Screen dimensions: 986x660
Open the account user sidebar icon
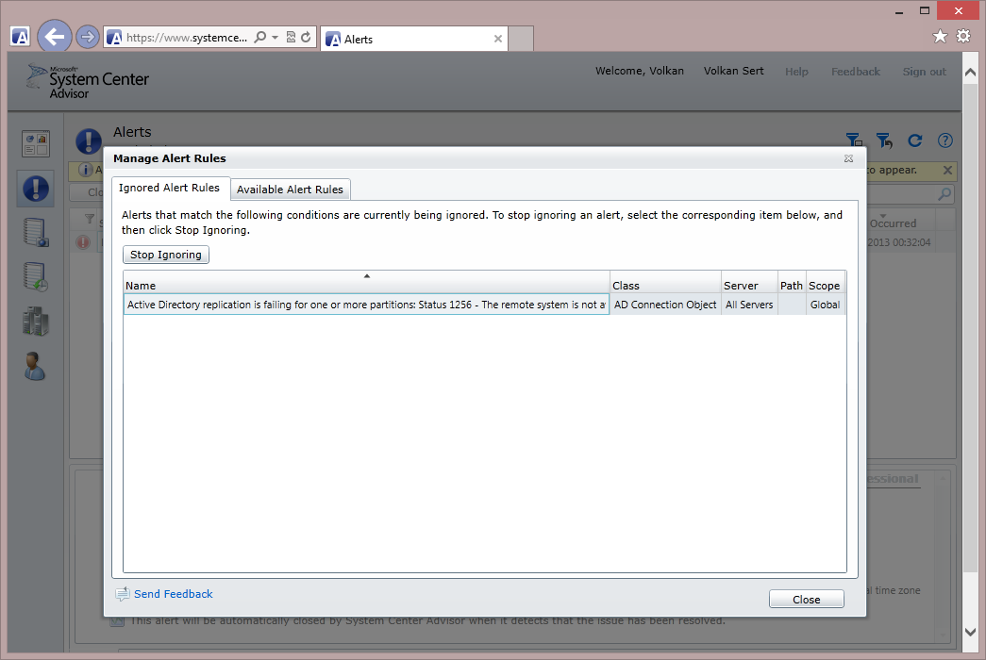click(x=35, y=367)
